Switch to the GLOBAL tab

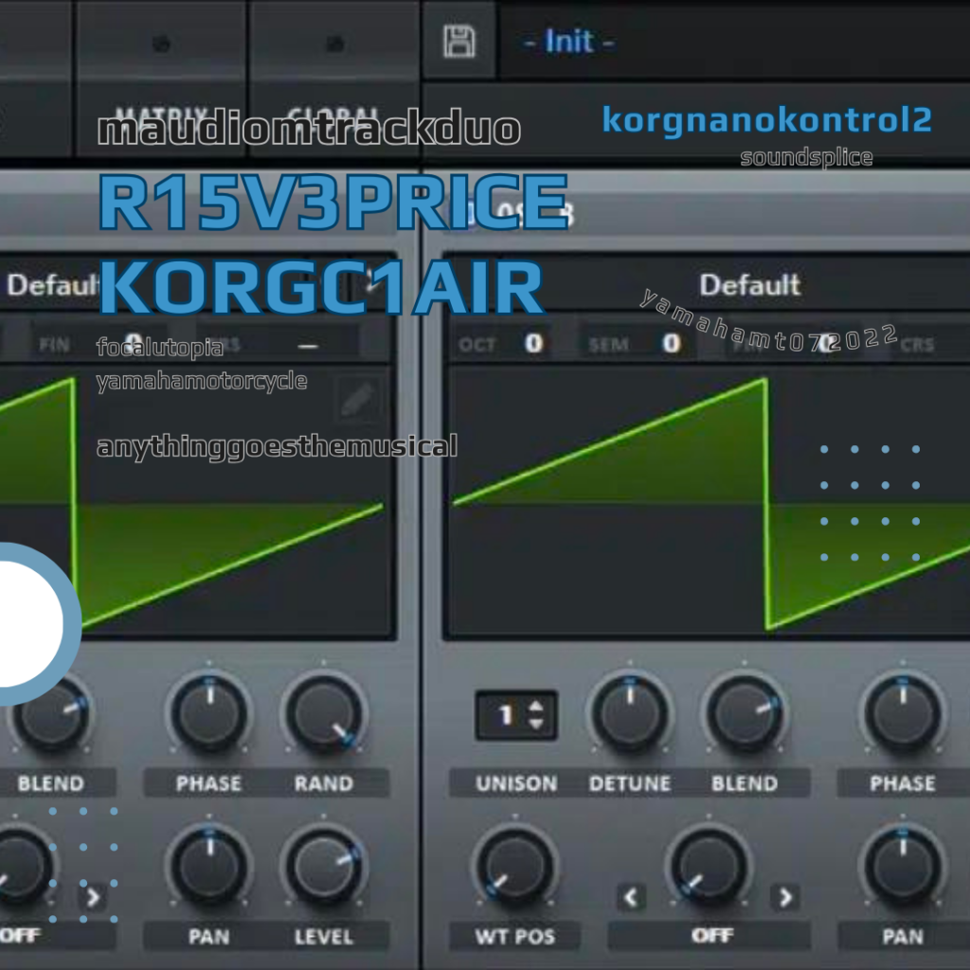tap(334, 117)
